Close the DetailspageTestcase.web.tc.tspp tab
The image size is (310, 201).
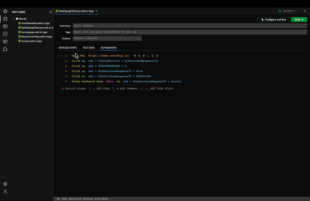pyautogui.click(x=97, y=11)
